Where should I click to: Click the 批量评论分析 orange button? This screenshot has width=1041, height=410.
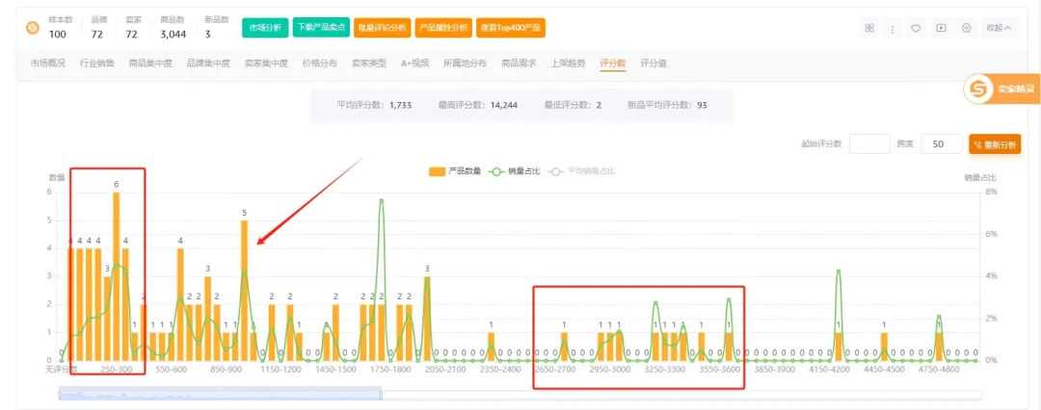pos(382,28)
